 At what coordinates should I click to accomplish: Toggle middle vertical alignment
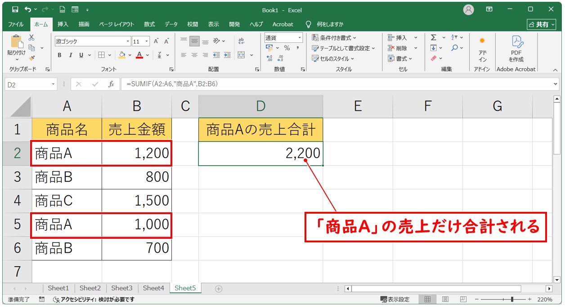194,41
